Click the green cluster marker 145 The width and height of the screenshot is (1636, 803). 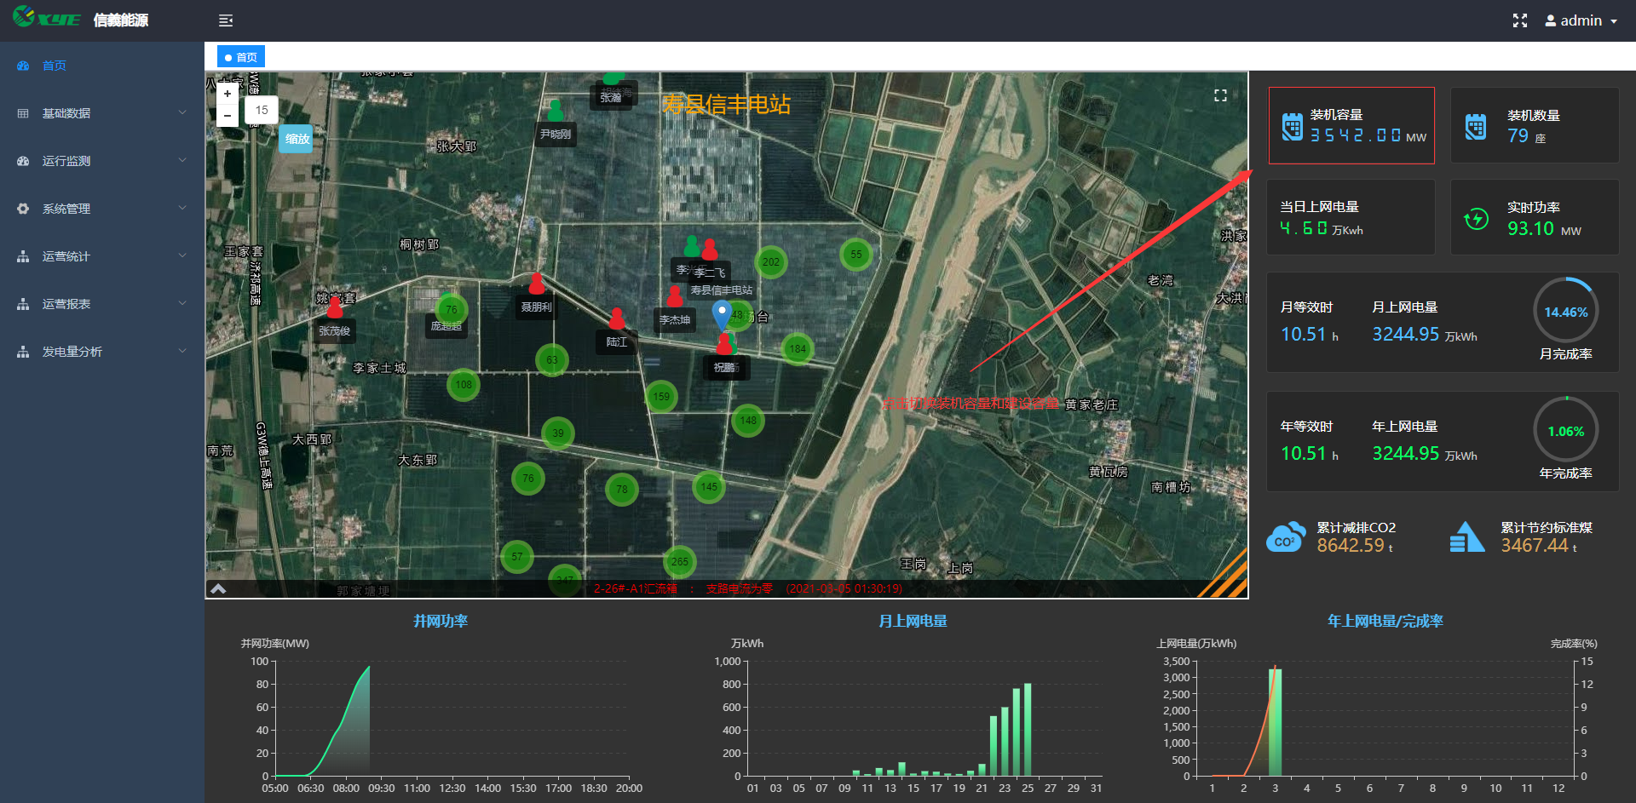tap(709, 487)
